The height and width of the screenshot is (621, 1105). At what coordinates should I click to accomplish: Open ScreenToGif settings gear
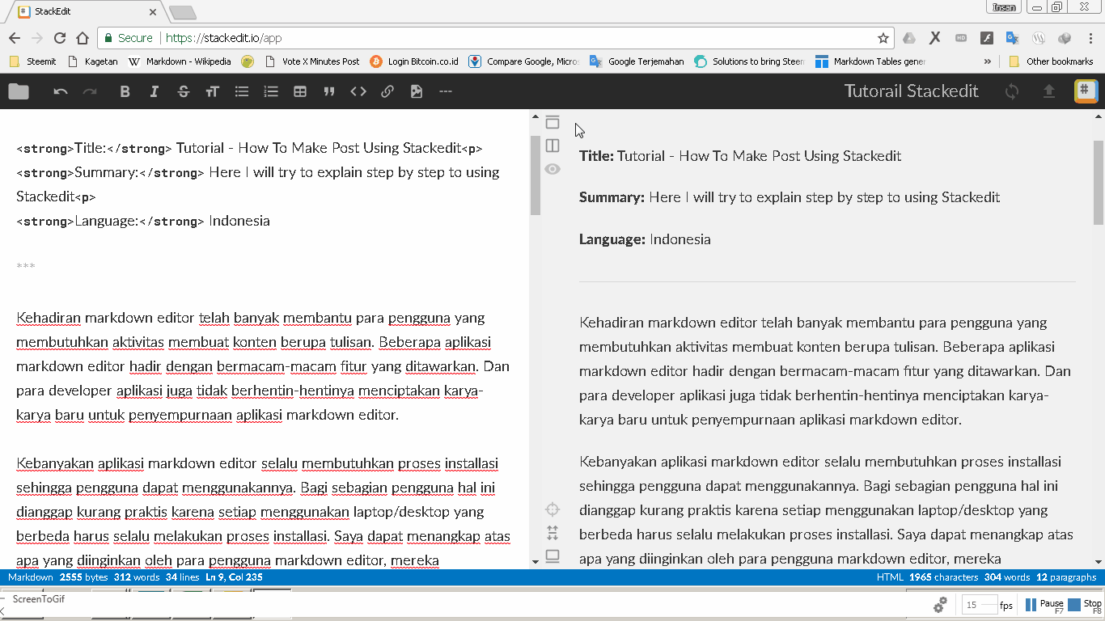940,605
